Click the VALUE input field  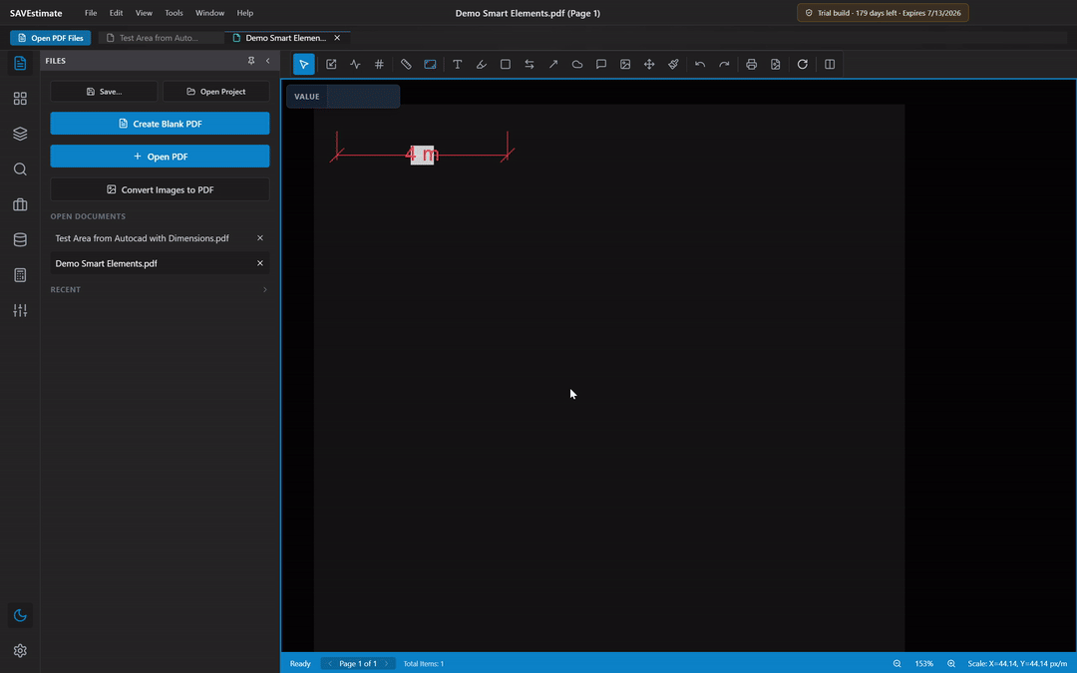point(363,96)
